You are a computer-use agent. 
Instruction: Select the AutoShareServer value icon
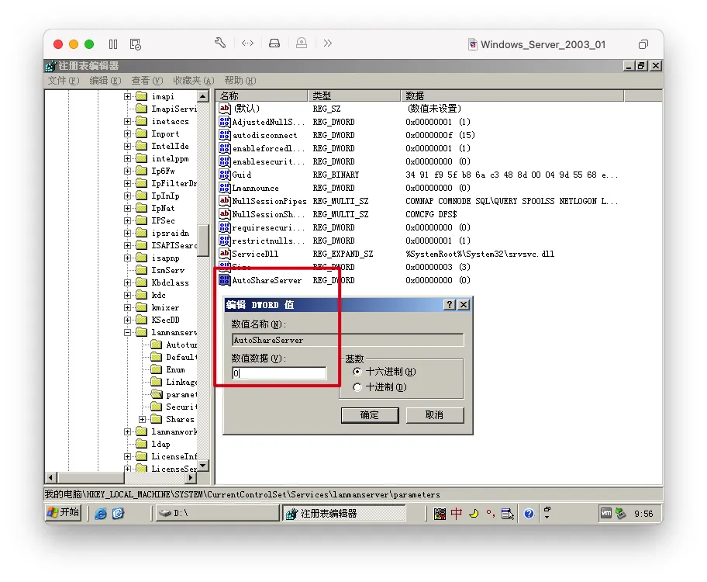(x=224, y=280)
